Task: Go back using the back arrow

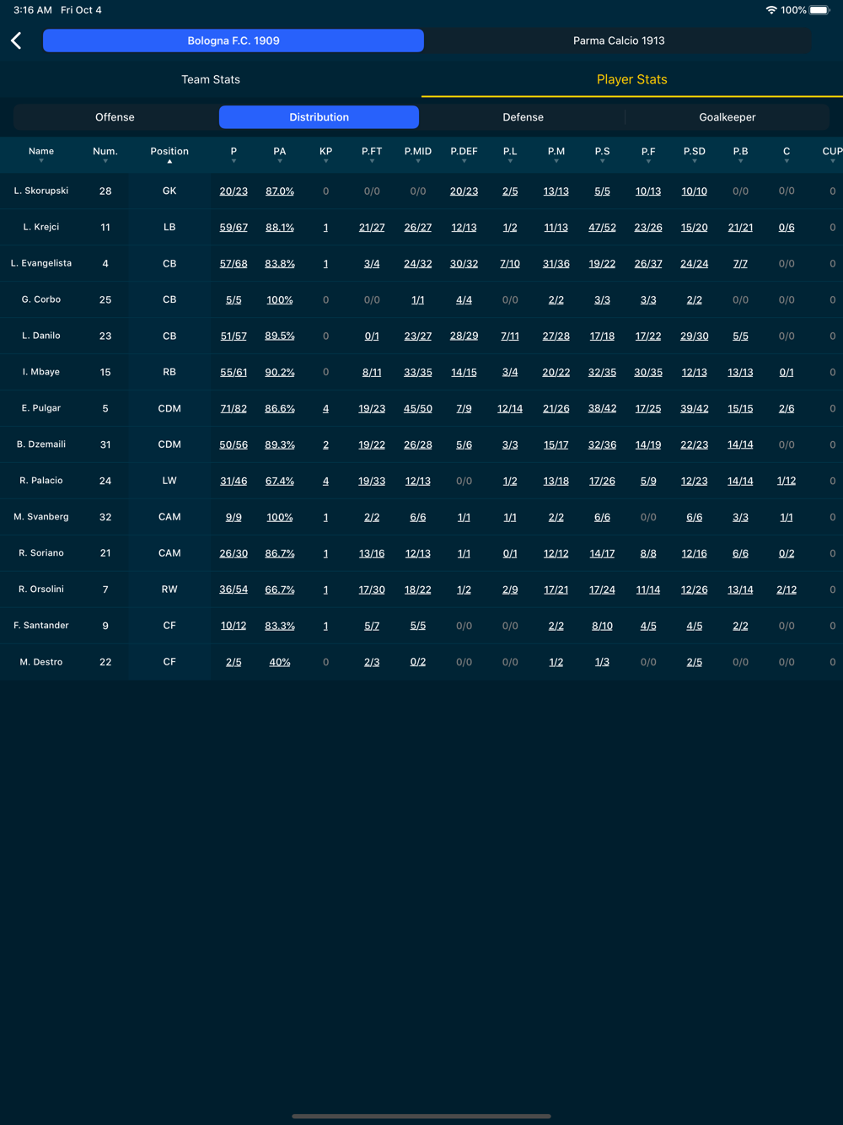Action: coord(16,40)
